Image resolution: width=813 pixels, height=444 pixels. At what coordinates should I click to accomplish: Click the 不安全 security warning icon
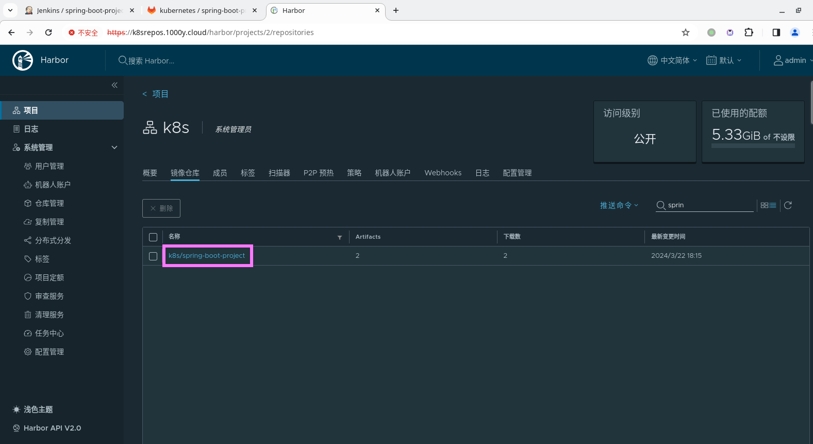72,32
